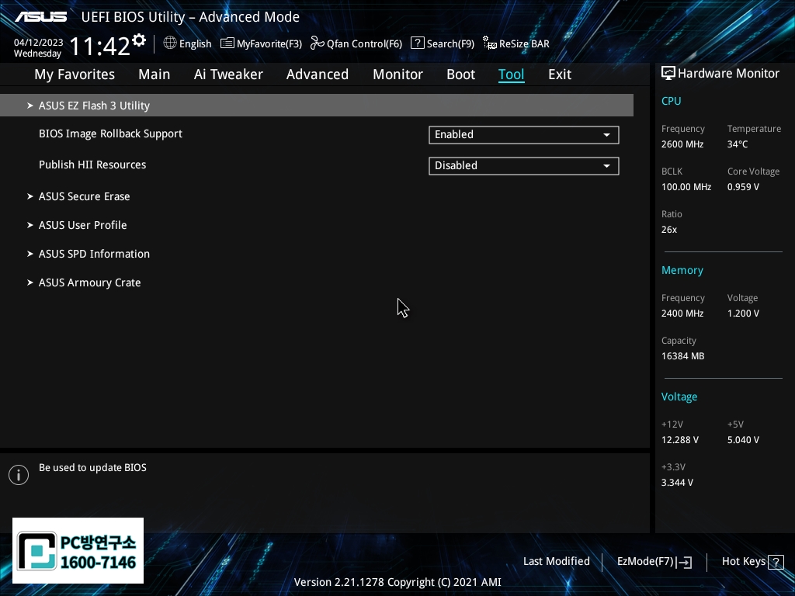Open Qfan Control(F6)
Image resolution: width=795 pixels, height=596 pixels.
click(356, 43)
